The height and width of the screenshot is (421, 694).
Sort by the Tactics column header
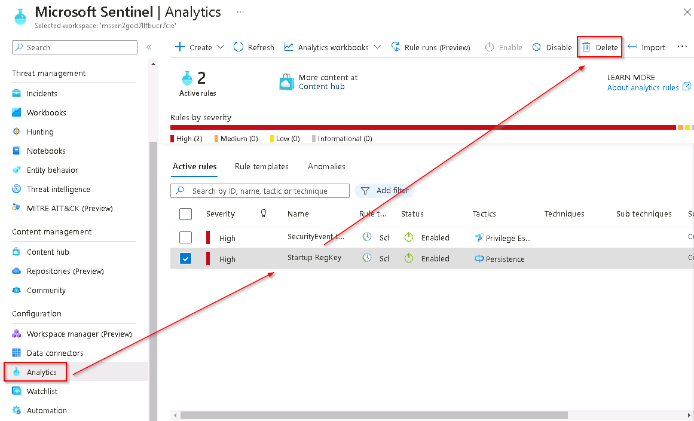point(484,214)
